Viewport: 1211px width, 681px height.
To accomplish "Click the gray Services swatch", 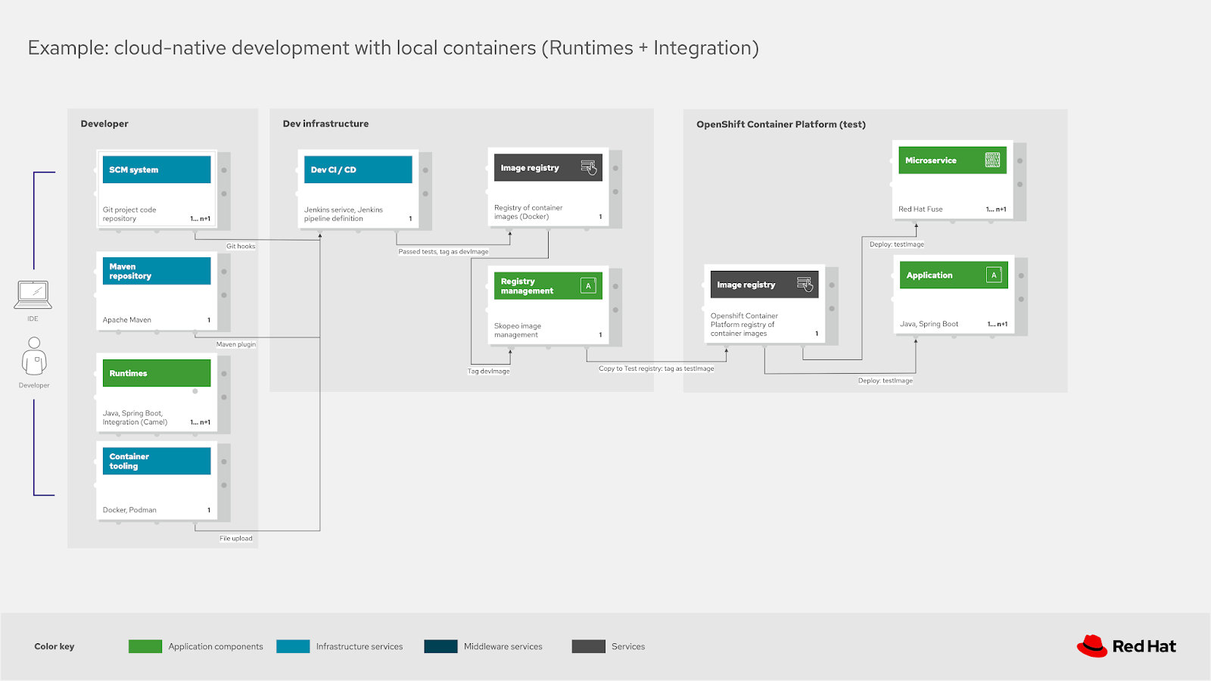I will [589, 646].
